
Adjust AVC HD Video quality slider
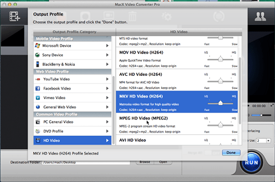pos(220,81)
